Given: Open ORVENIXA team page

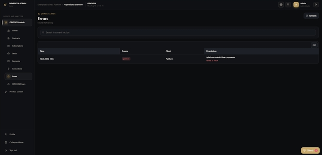Looking at the screenshot, I should [18, 84].
